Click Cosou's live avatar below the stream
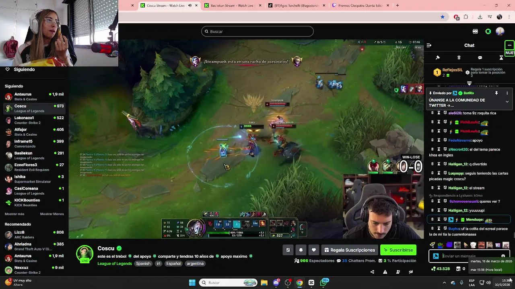The image size is (515, 289). [85, 254]
